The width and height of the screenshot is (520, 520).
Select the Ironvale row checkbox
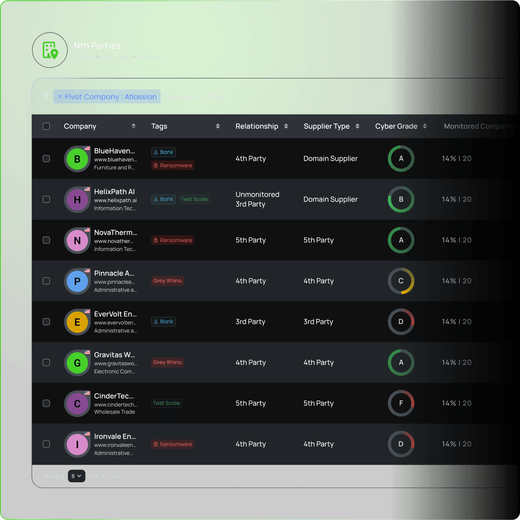(x=47, y=444)
